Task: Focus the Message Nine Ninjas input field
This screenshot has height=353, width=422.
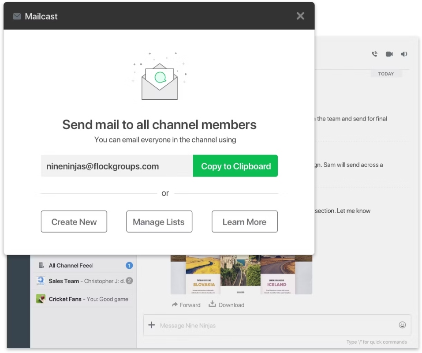Action: coord(276,325)
